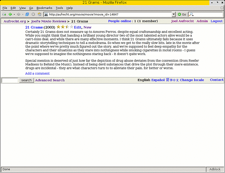This screenshot has width=225, height=173.
Task: Open the File menu
Action: pyautogui.click(x=5, y=8)
